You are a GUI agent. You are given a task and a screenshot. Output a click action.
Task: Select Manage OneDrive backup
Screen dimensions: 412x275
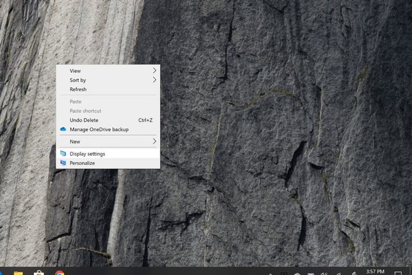coord(108,129)
